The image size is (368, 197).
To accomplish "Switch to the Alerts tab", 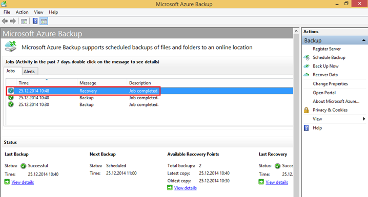I will coord(29,72).
